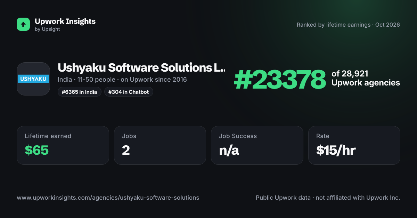Click the India · 11-50 people description line
Screen dimensions: 417x218
point(122,80)
